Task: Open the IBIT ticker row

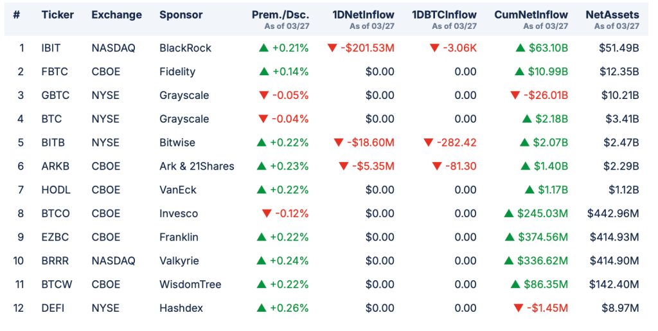Action: (x=51, y=48)
